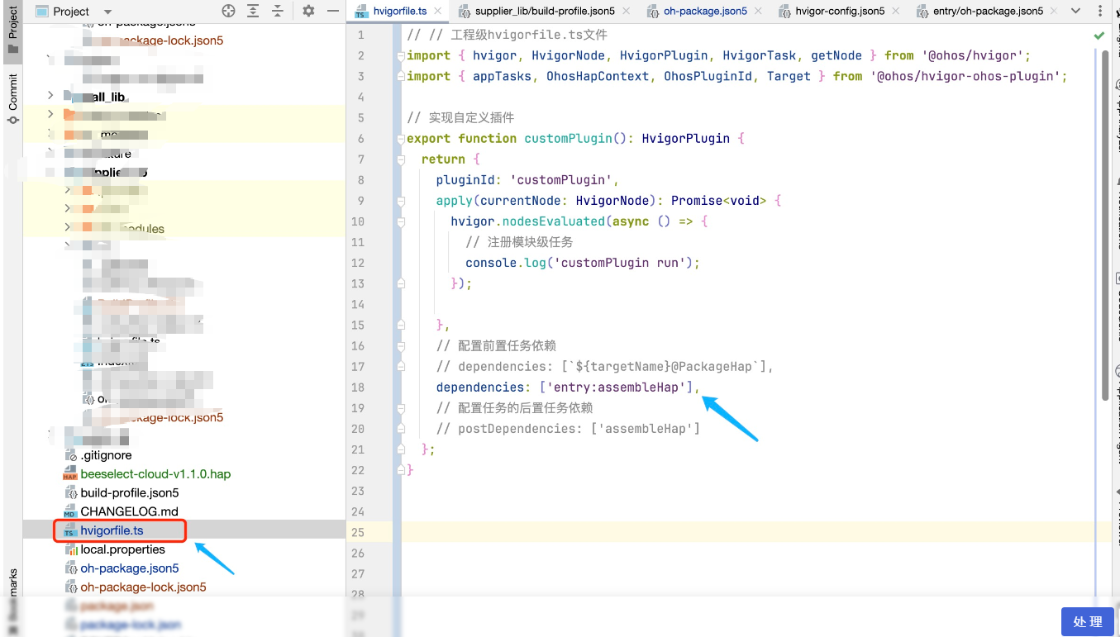Click the locate-opened-file crosshair icon
The height and width of the screenshot is (637, 1120).
[229, 11]
